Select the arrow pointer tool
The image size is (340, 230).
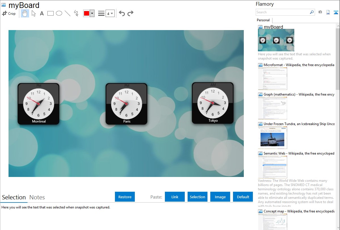click(x=34, y=13)
